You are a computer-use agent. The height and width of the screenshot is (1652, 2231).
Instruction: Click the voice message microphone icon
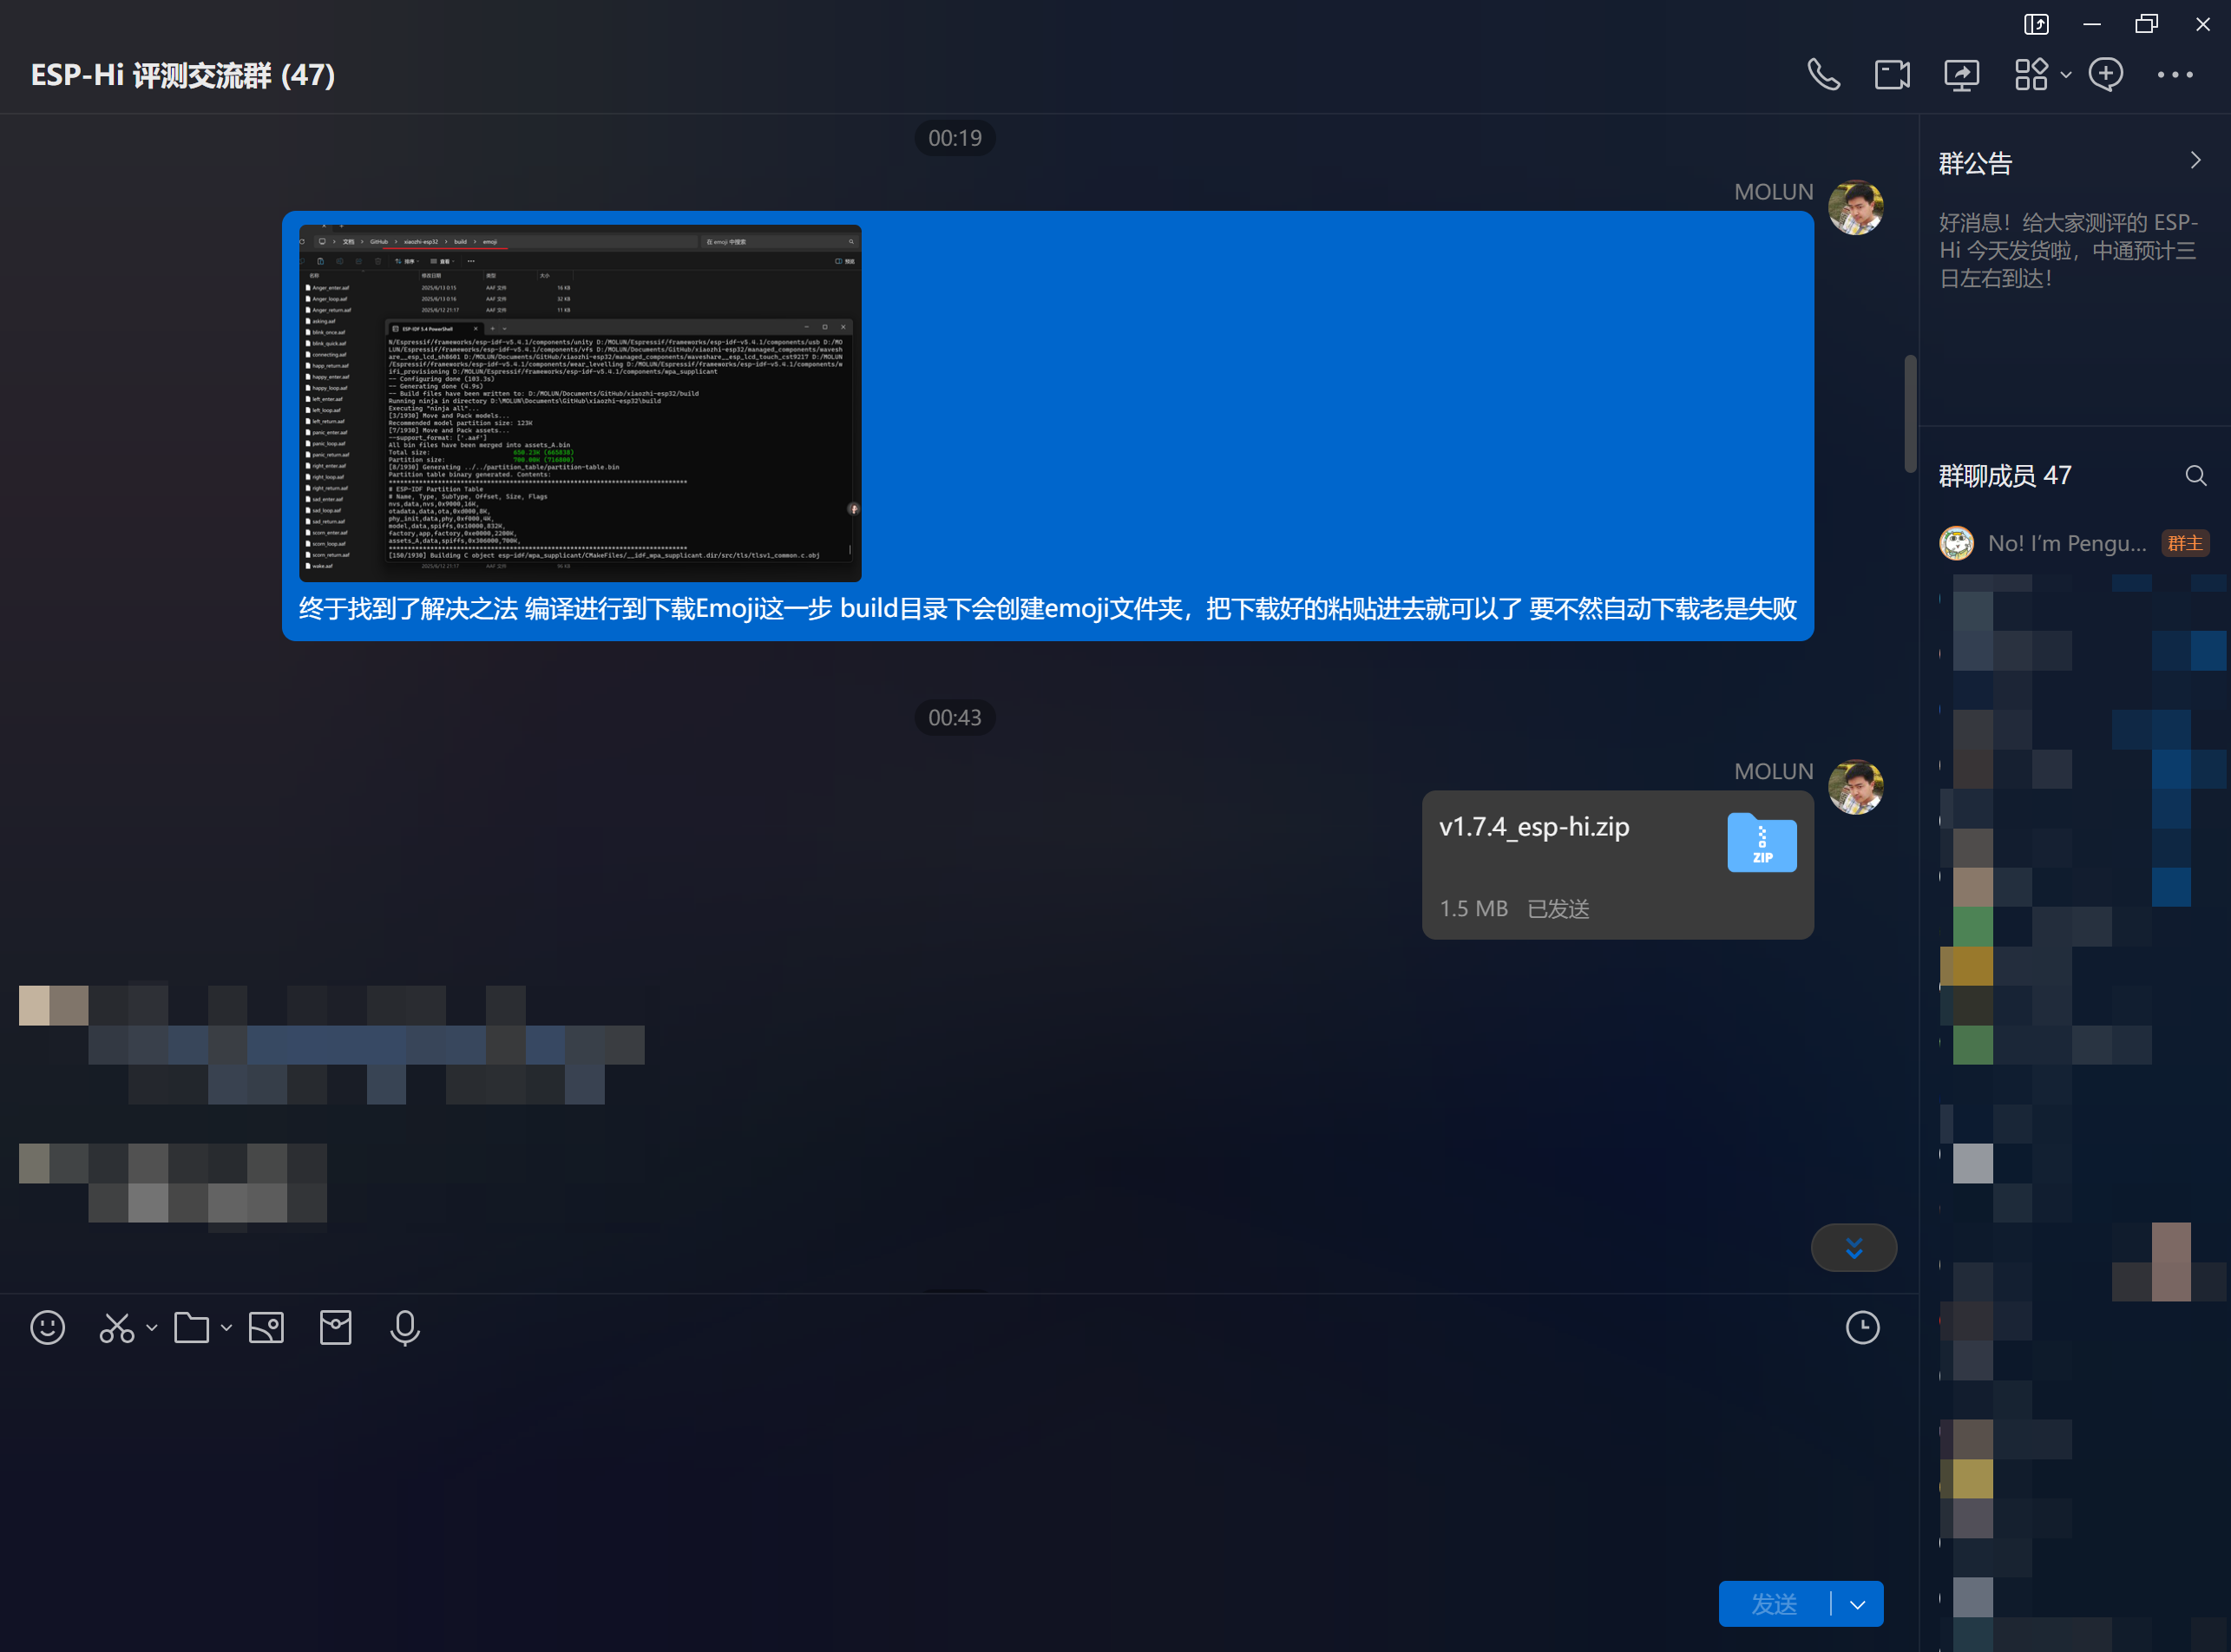[404, 1328]
